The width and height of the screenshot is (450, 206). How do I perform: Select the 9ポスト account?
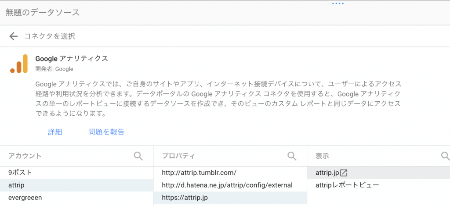point(76,173)
